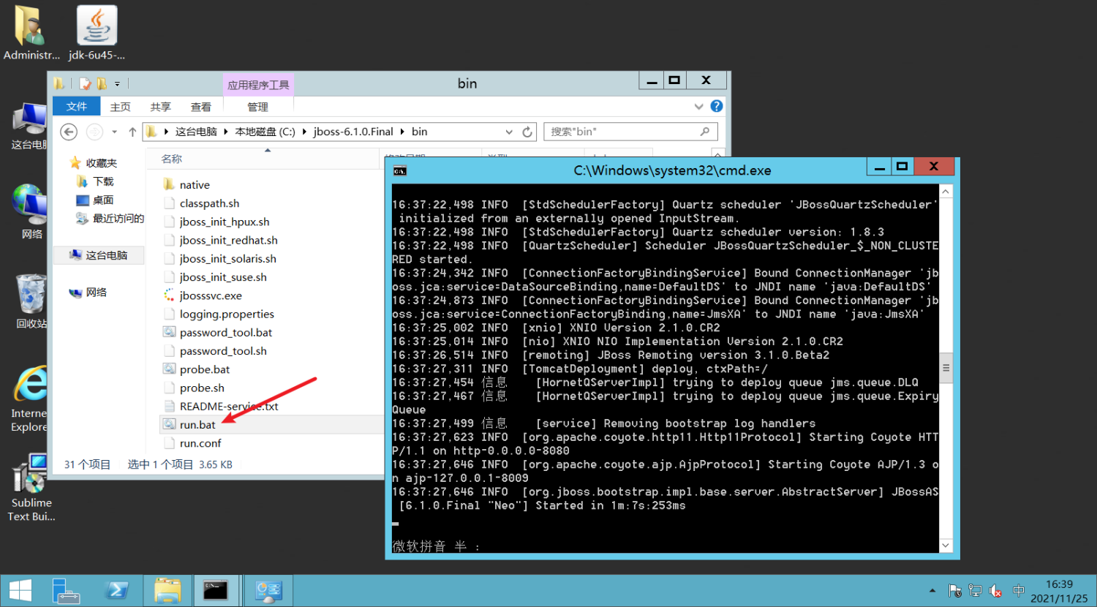Select 收藏夹 in the navigation pane

coord(101,163)
